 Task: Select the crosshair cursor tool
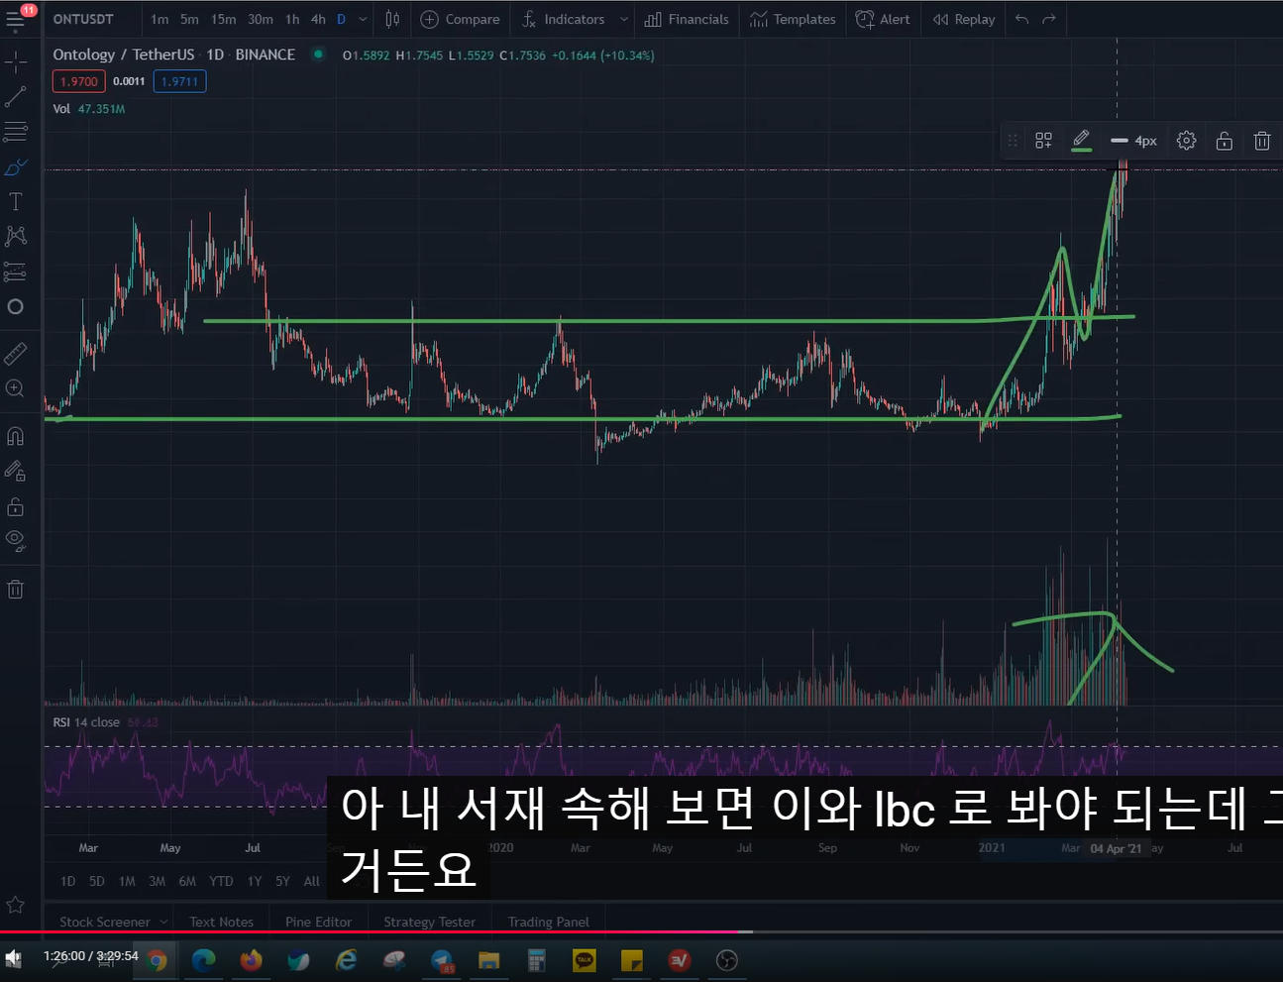click(16, 63)
